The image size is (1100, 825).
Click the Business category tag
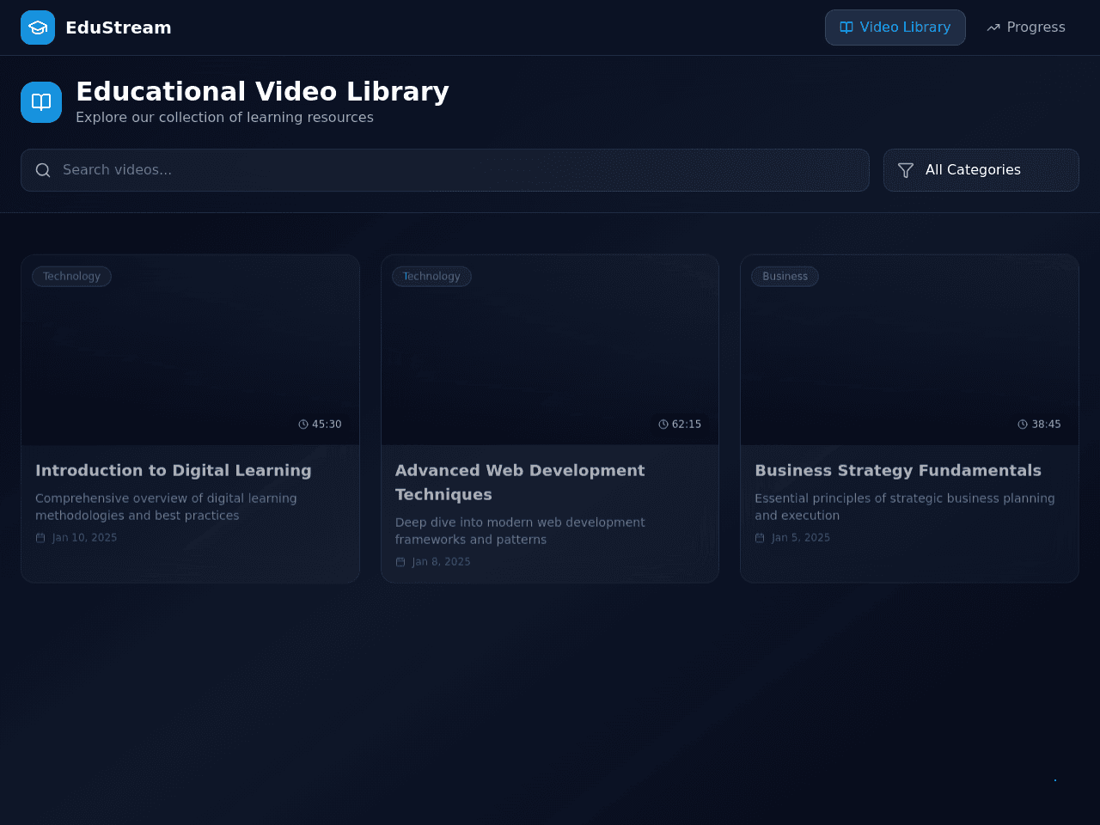click(785, 276)
